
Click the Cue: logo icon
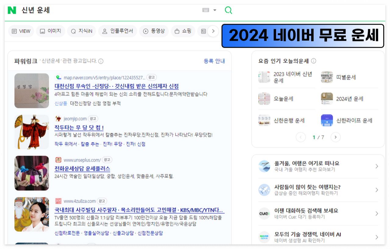click(264, 214)
